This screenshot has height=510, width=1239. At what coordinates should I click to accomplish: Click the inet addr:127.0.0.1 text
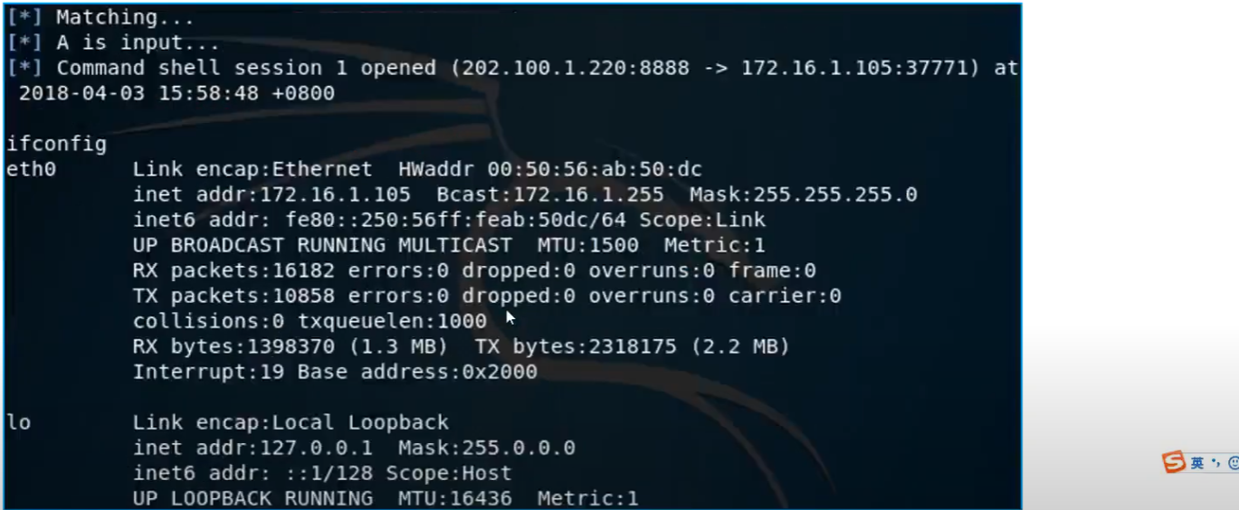259,448
